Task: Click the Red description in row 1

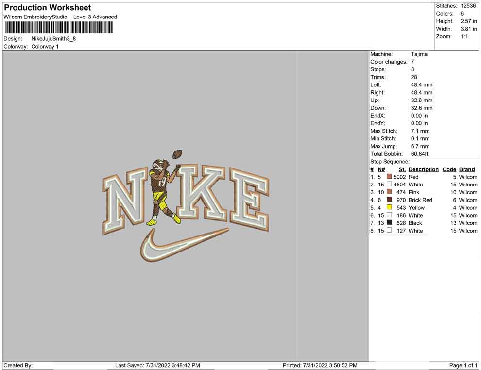Action: (x=413, y=177)
